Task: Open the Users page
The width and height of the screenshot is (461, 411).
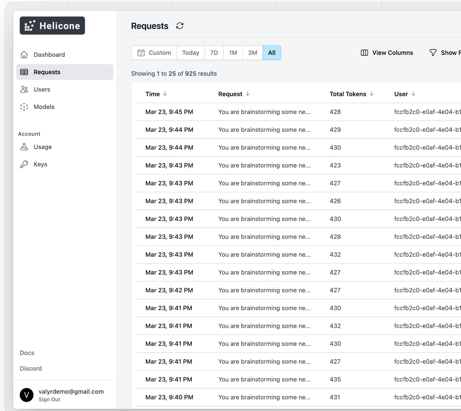Action: [65, 90]
